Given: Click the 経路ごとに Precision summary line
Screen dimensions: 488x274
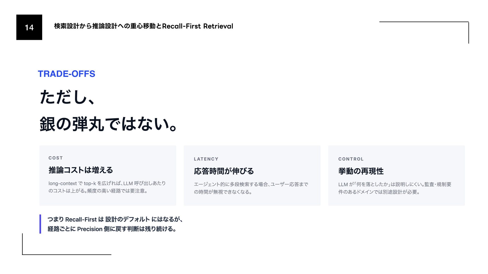Looking at the screenshot, I should pyautogui.click(x=112, y=229).
